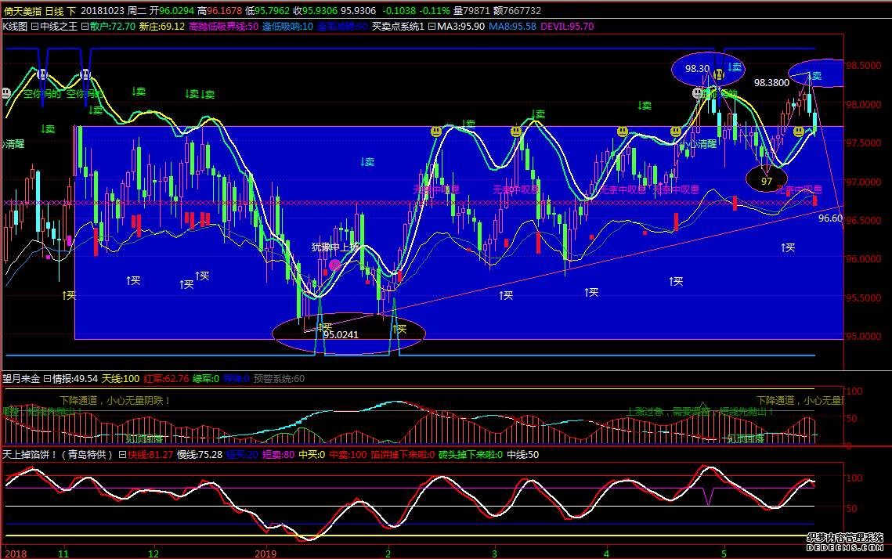Click the 馅饼掉下来啦:0 value
892x559 pixels.
point(403,454)
